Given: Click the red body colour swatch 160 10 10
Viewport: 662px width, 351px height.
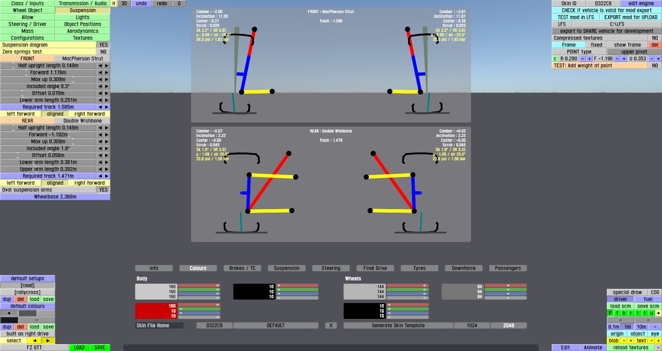Looking at the screenshot, I should pyautogui.click(x=156, y=311).
